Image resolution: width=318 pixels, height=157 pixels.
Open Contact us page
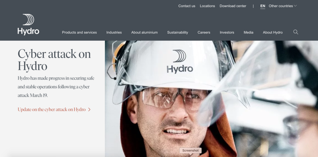(x=187, y=6)
